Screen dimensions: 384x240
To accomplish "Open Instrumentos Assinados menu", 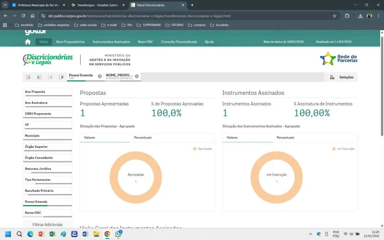I will (x=111, y=42).
